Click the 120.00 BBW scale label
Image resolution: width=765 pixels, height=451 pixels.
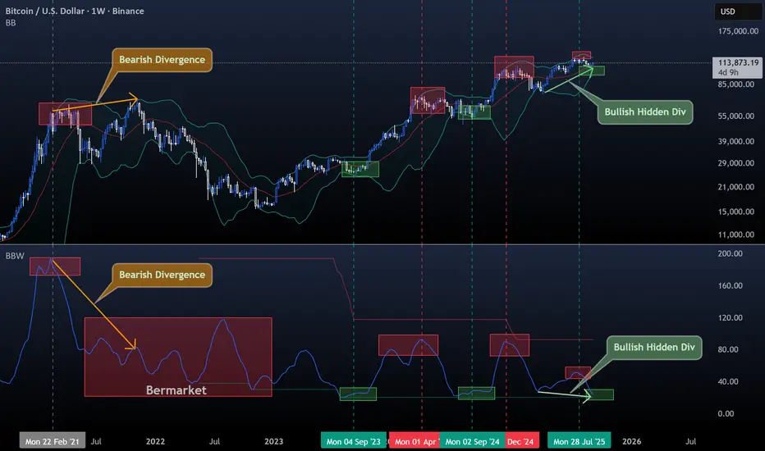[x=730, y=318]
